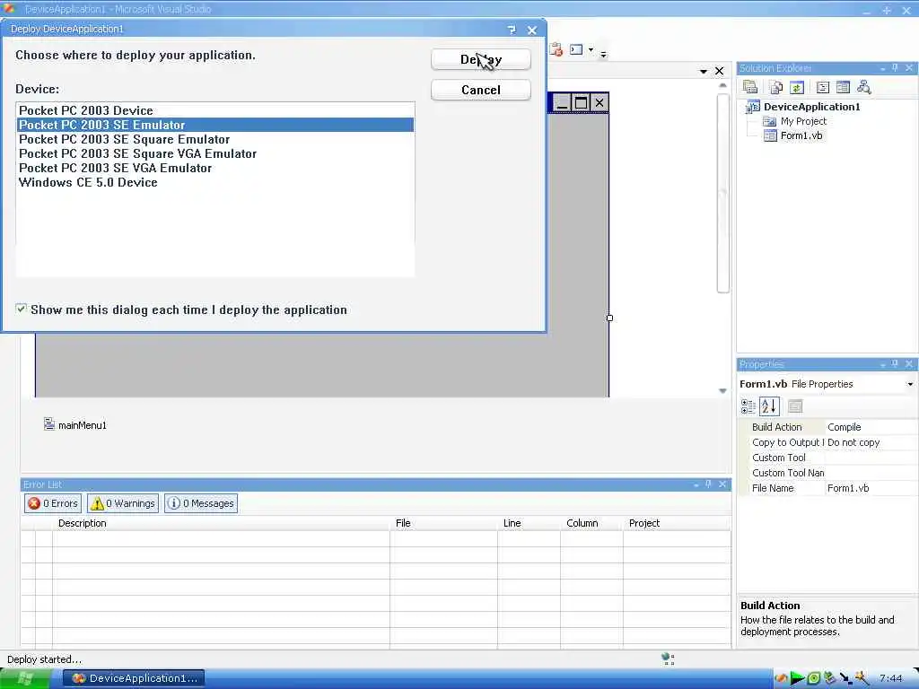
Task: Sort Error List by Description column
Action: tap(221, 523)
